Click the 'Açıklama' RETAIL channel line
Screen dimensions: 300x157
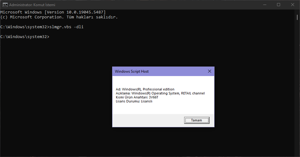(160, 93)
